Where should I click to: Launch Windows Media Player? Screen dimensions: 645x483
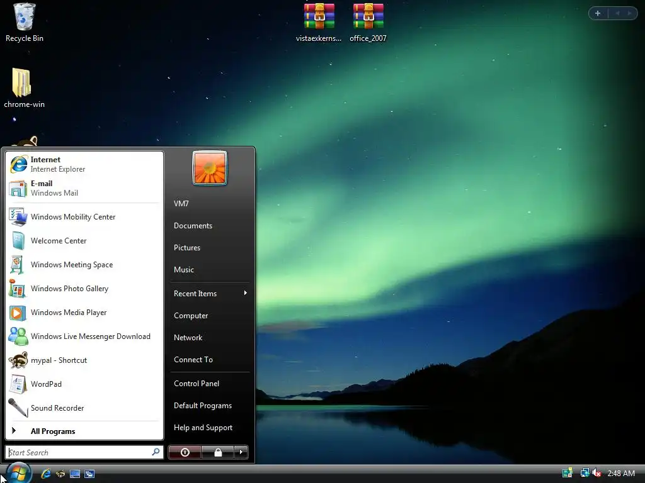point(84,313)
